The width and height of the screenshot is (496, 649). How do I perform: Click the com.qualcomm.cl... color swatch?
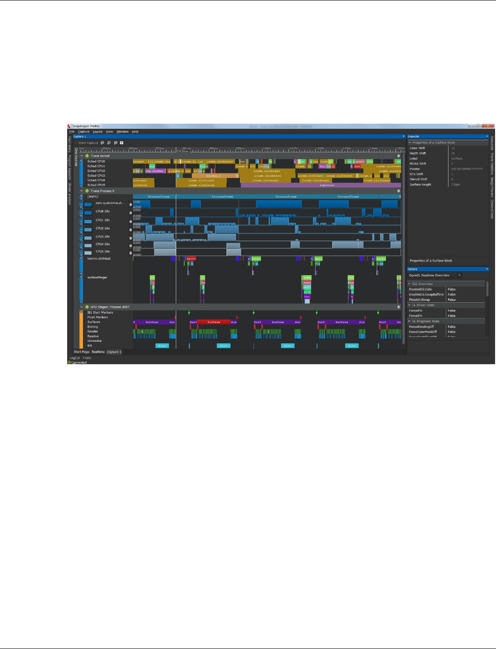[88, 204]
